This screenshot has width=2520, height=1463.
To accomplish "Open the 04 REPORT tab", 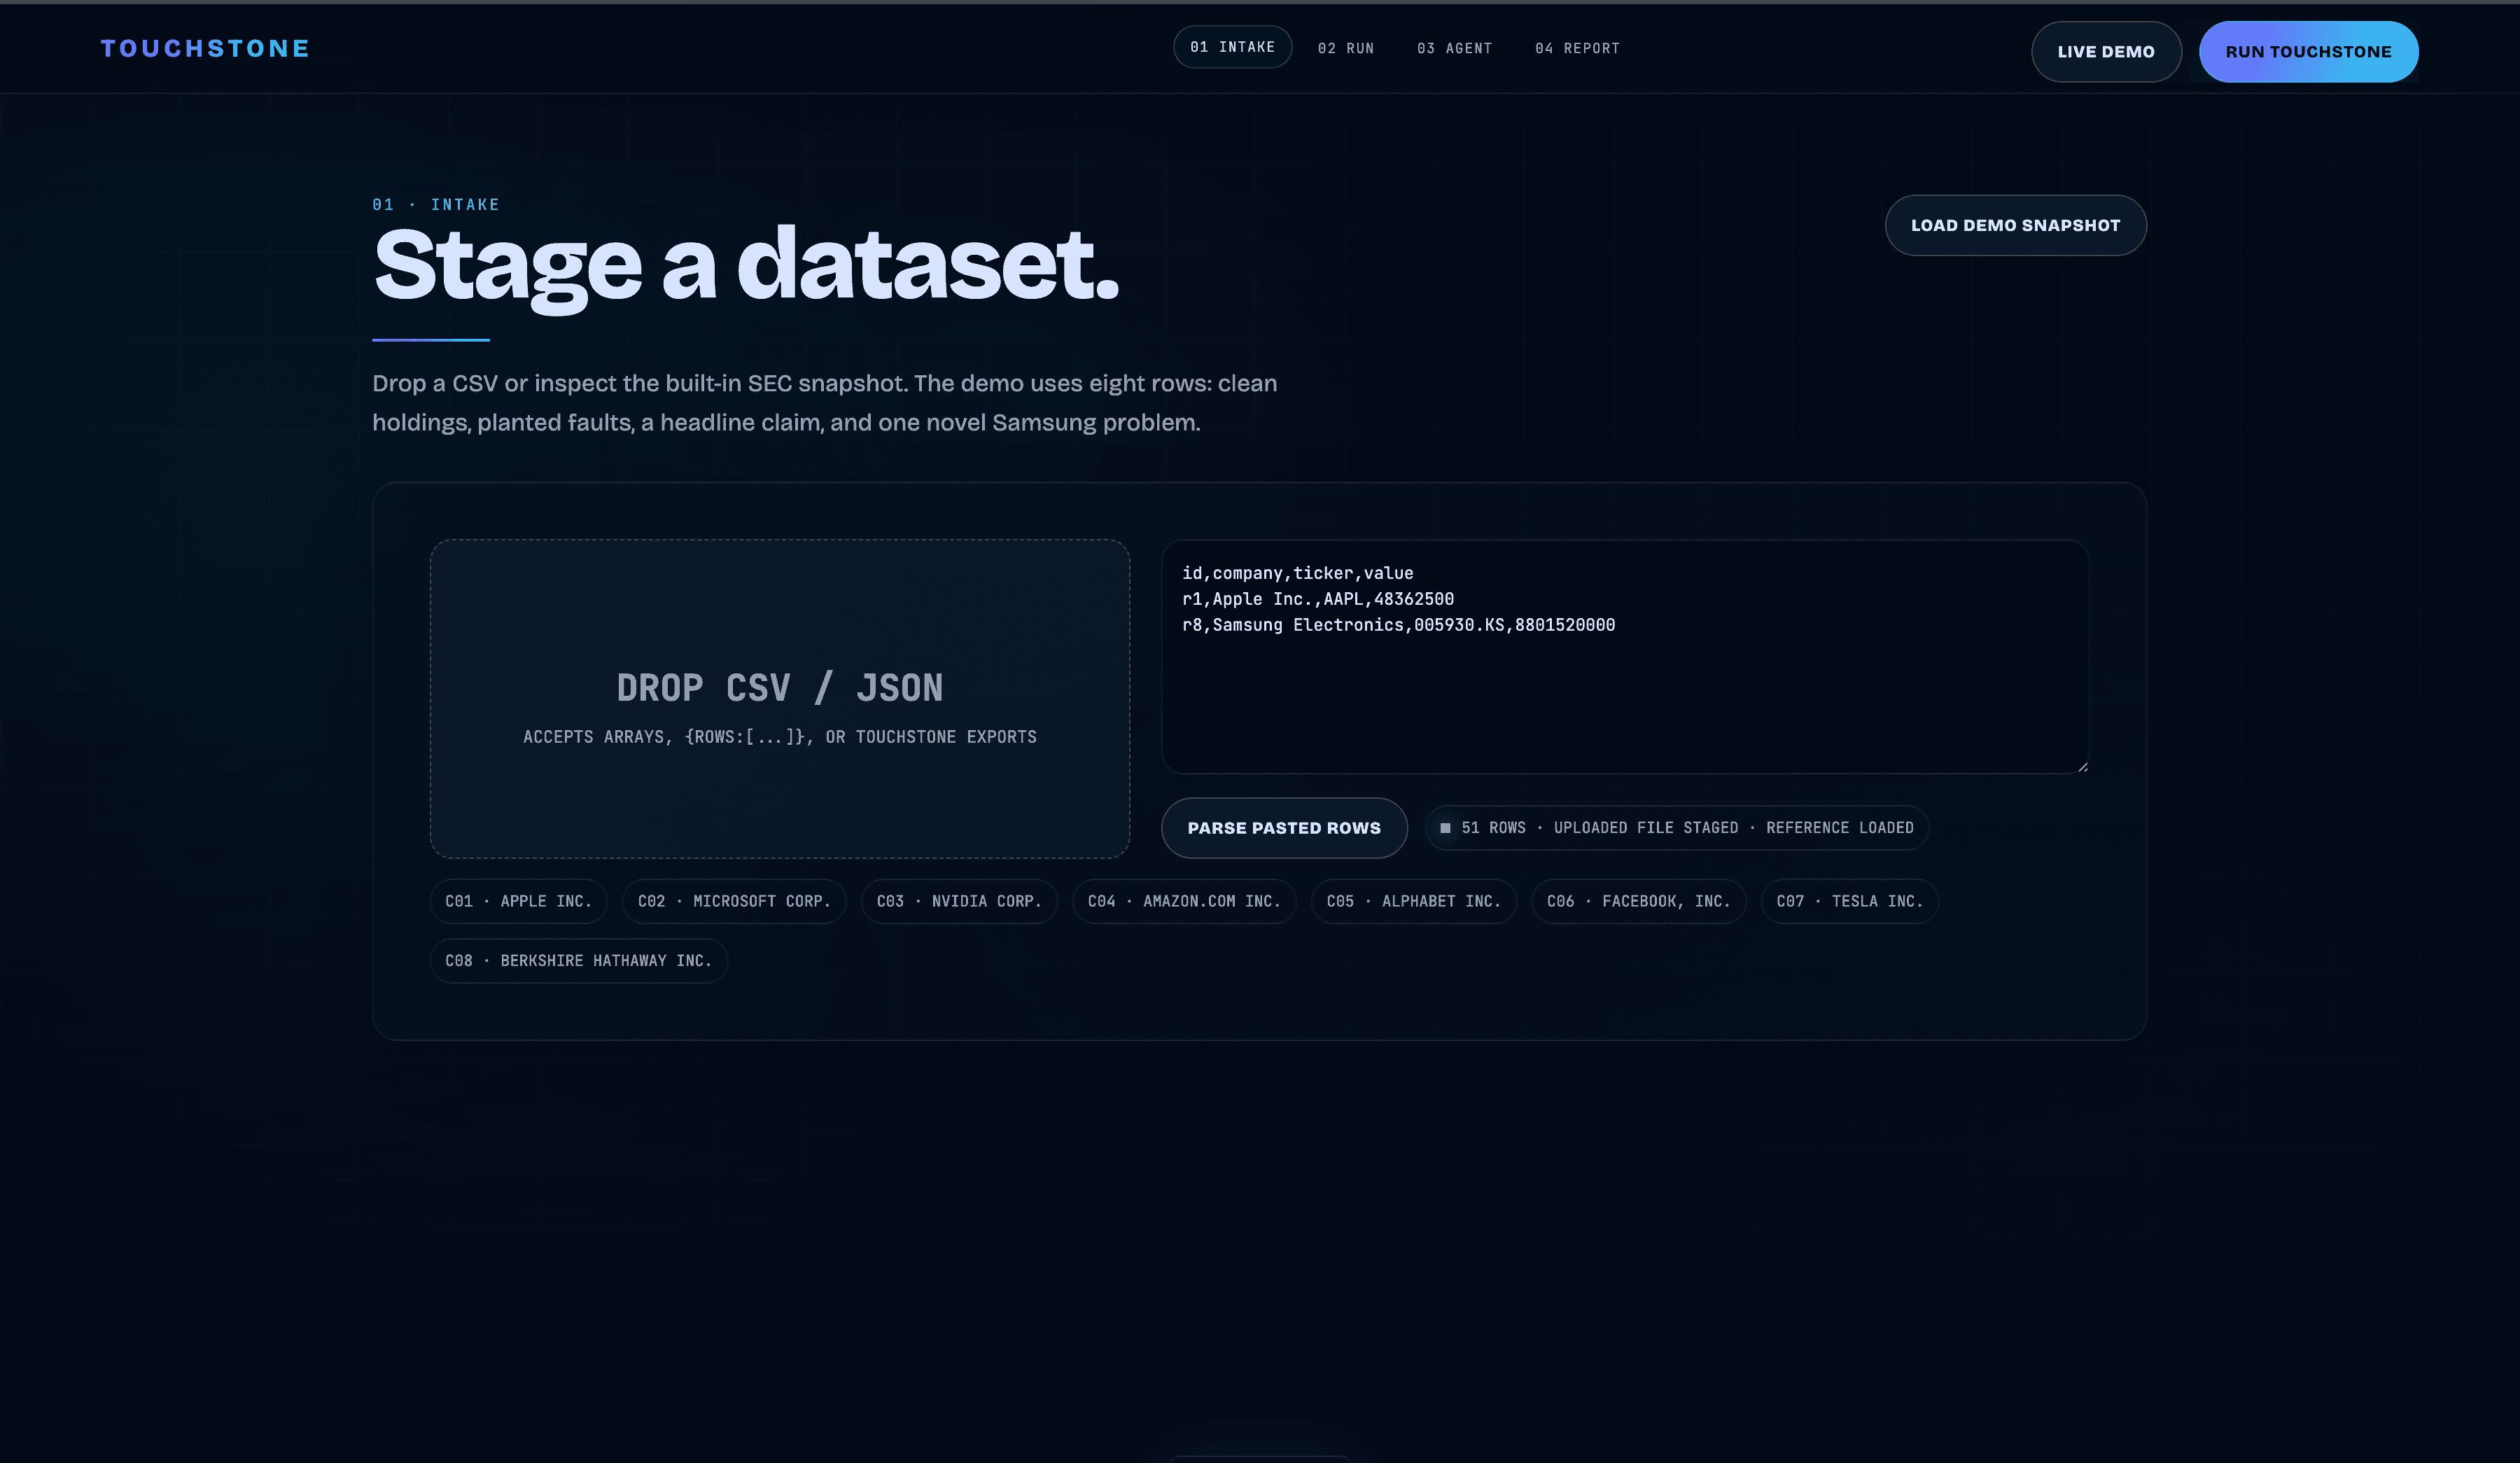I will coord(1577,48).
